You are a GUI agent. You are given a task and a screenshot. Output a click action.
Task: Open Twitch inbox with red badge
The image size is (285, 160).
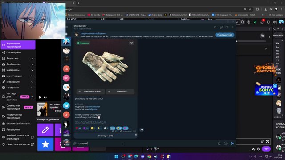tap(262, 22)
